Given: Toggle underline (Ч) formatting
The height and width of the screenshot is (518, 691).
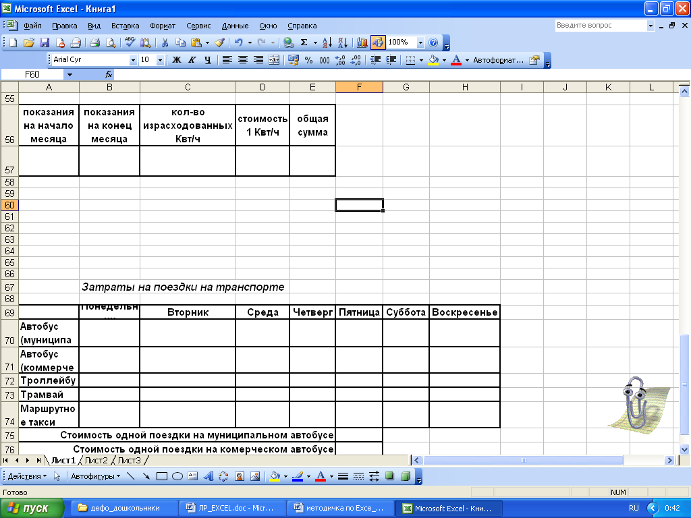Looking at the screenshot, I should [x=208, y=60].
